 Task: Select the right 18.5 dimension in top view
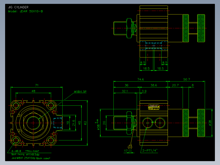pos(160,69)
